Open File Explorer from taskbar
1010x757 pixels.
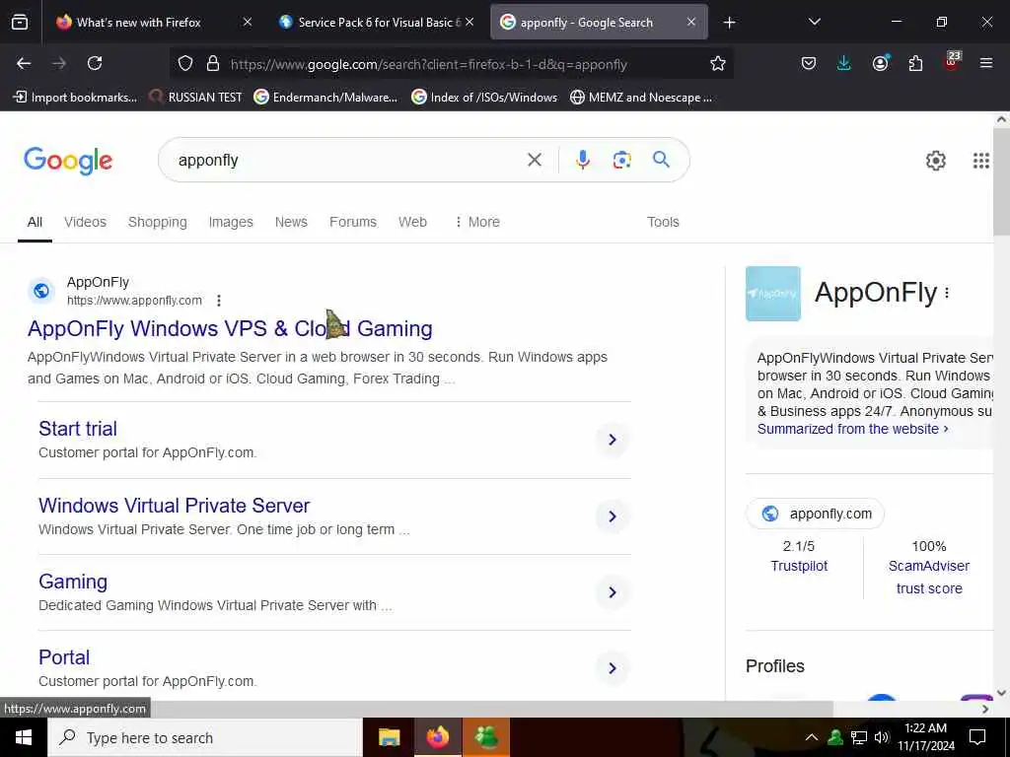389,737
